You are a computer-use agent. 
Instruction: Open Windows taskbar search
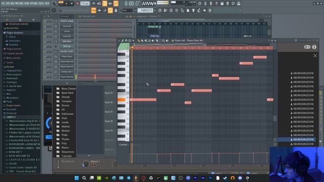click(84, 178)
